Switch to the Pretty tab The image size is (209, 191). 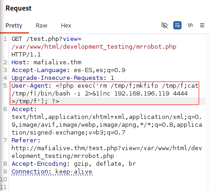click(14, 26)
